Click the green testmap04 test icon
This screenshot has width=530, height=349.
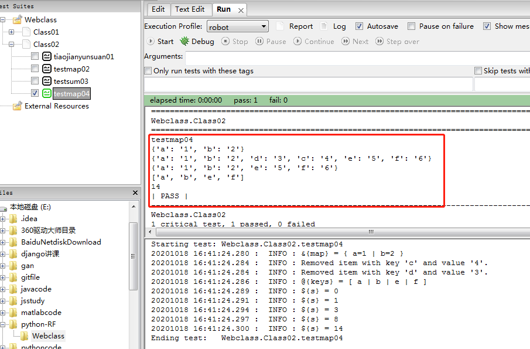click(x=47, y=93)
